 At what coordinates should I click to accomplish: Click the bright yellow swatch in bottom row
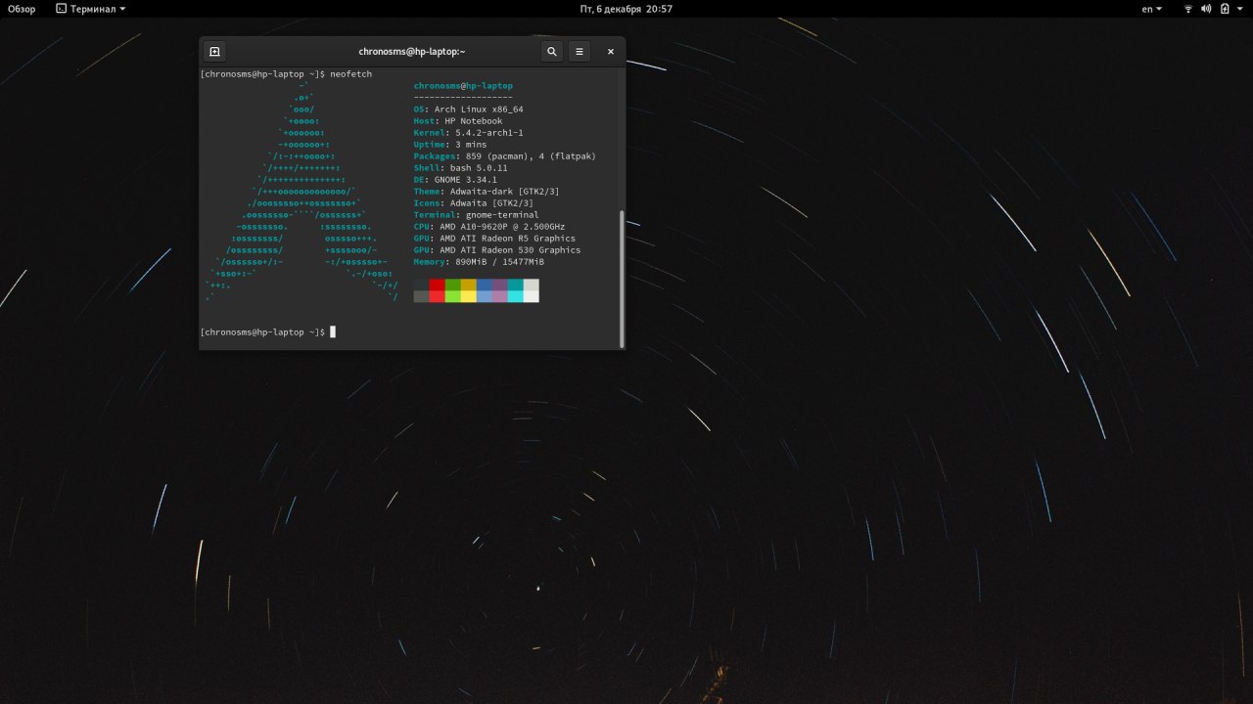tap(469, 296)
